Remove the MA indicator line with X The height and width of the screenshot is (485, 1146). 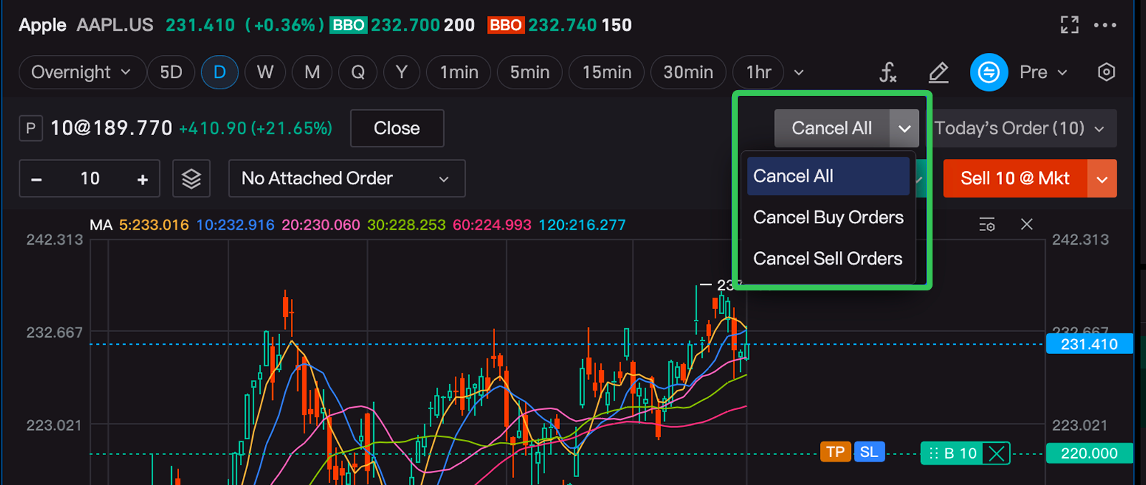1026,225
